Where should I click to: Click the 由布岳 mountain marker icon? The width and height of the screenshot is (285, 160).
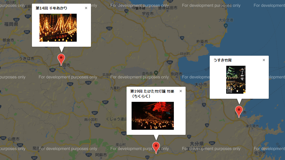pyautogui.click(x=156, y=73)
